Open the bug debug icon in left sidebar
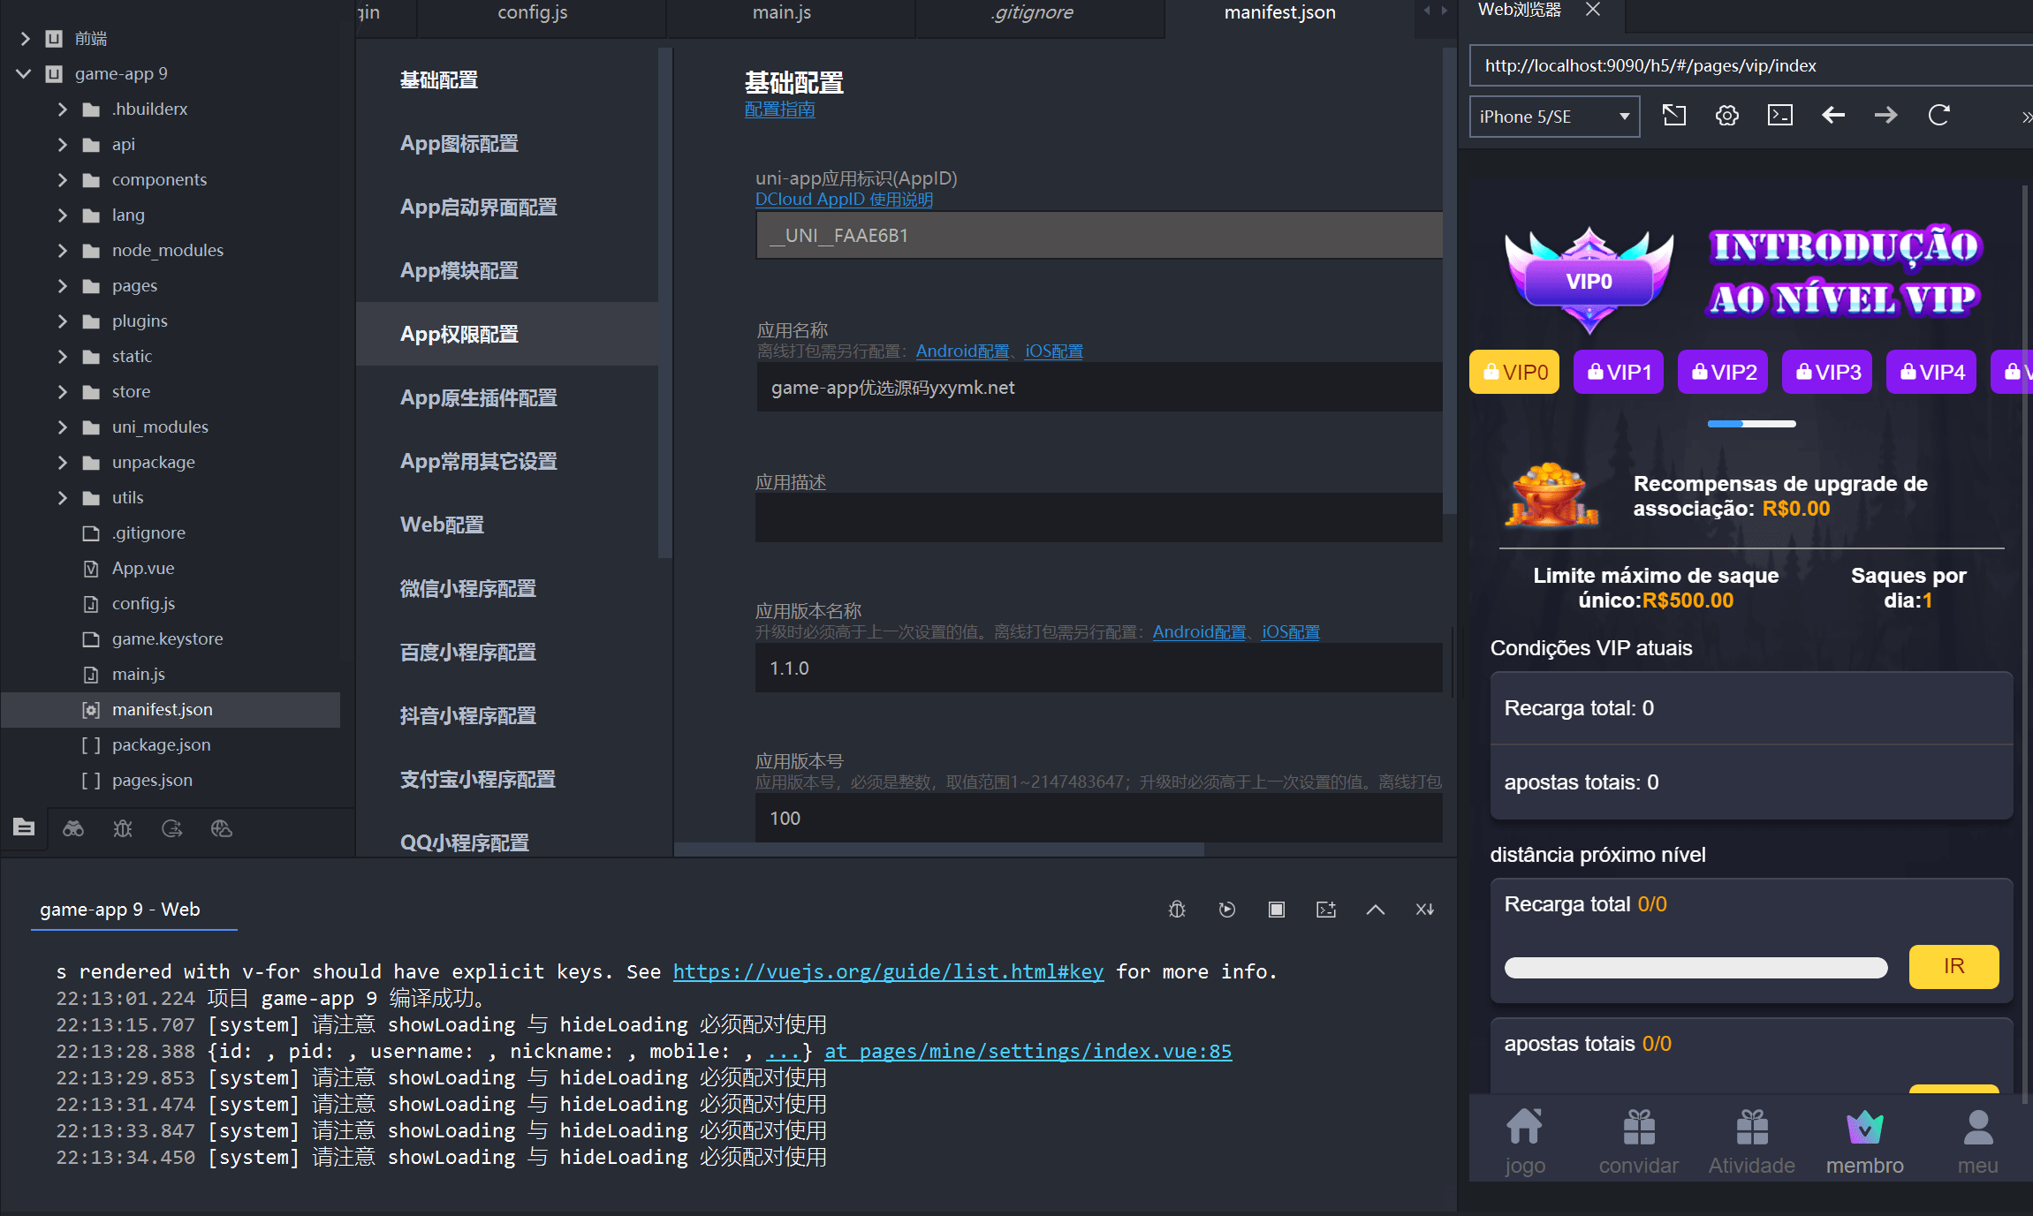 (x=123, y=828)
